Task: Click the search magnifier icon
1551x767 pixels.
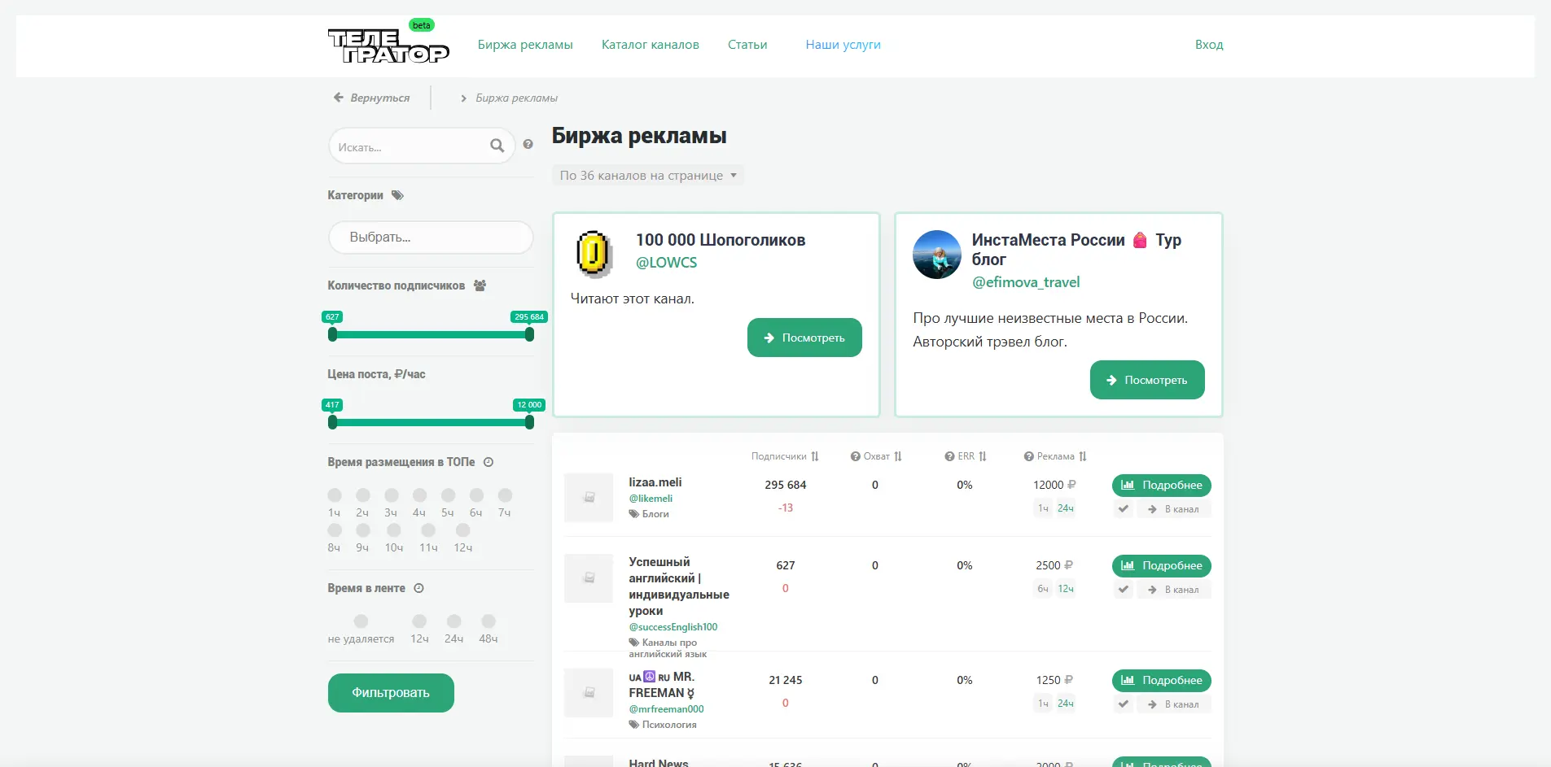Action: pos(498,146)
